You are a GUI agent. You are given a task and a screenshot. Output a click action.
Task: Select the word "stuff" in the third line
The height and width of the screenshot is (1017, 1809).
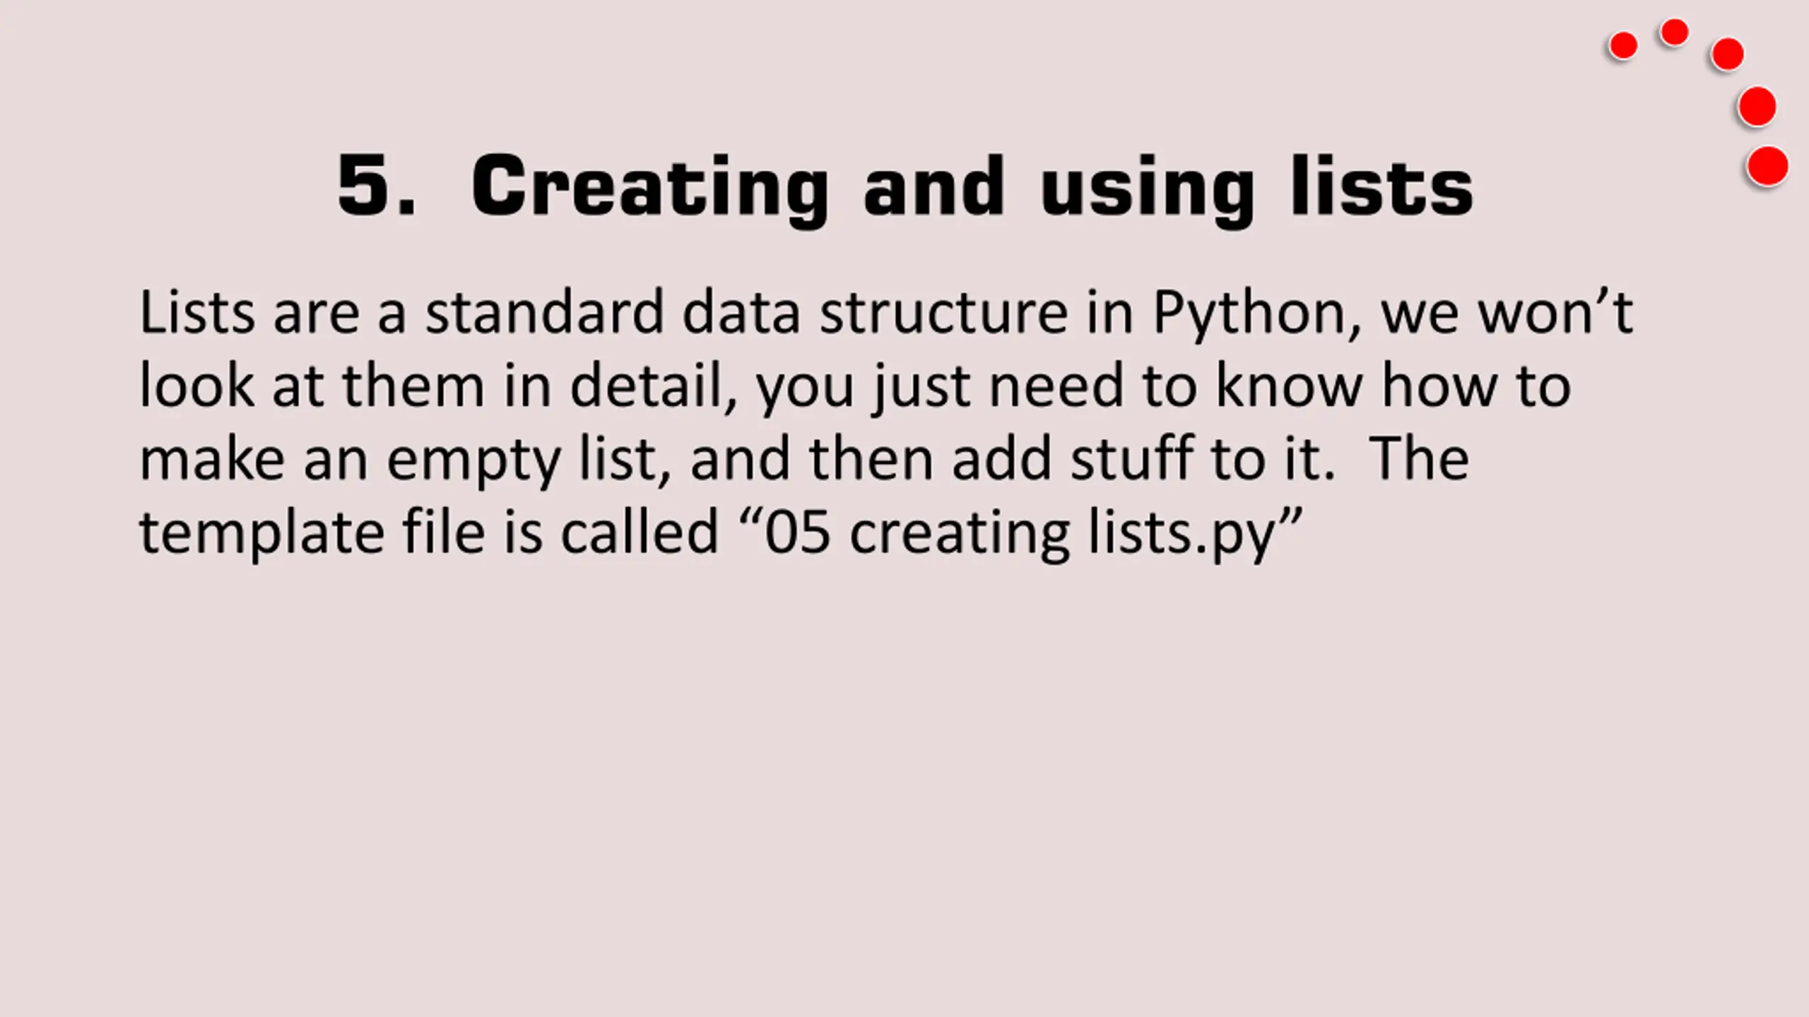click(x=1132, y=458)
